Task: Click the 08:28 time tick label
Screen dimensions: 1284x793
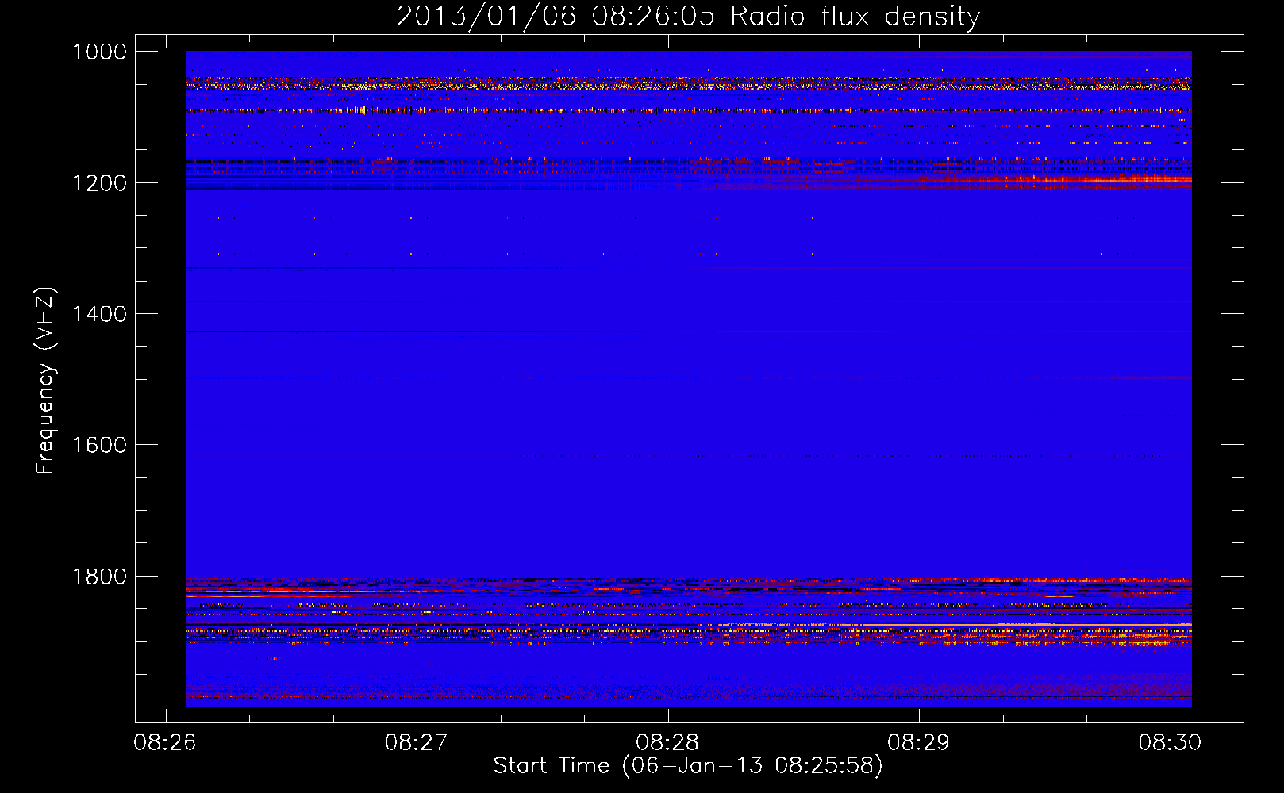Action: click(x=667, y=743)
